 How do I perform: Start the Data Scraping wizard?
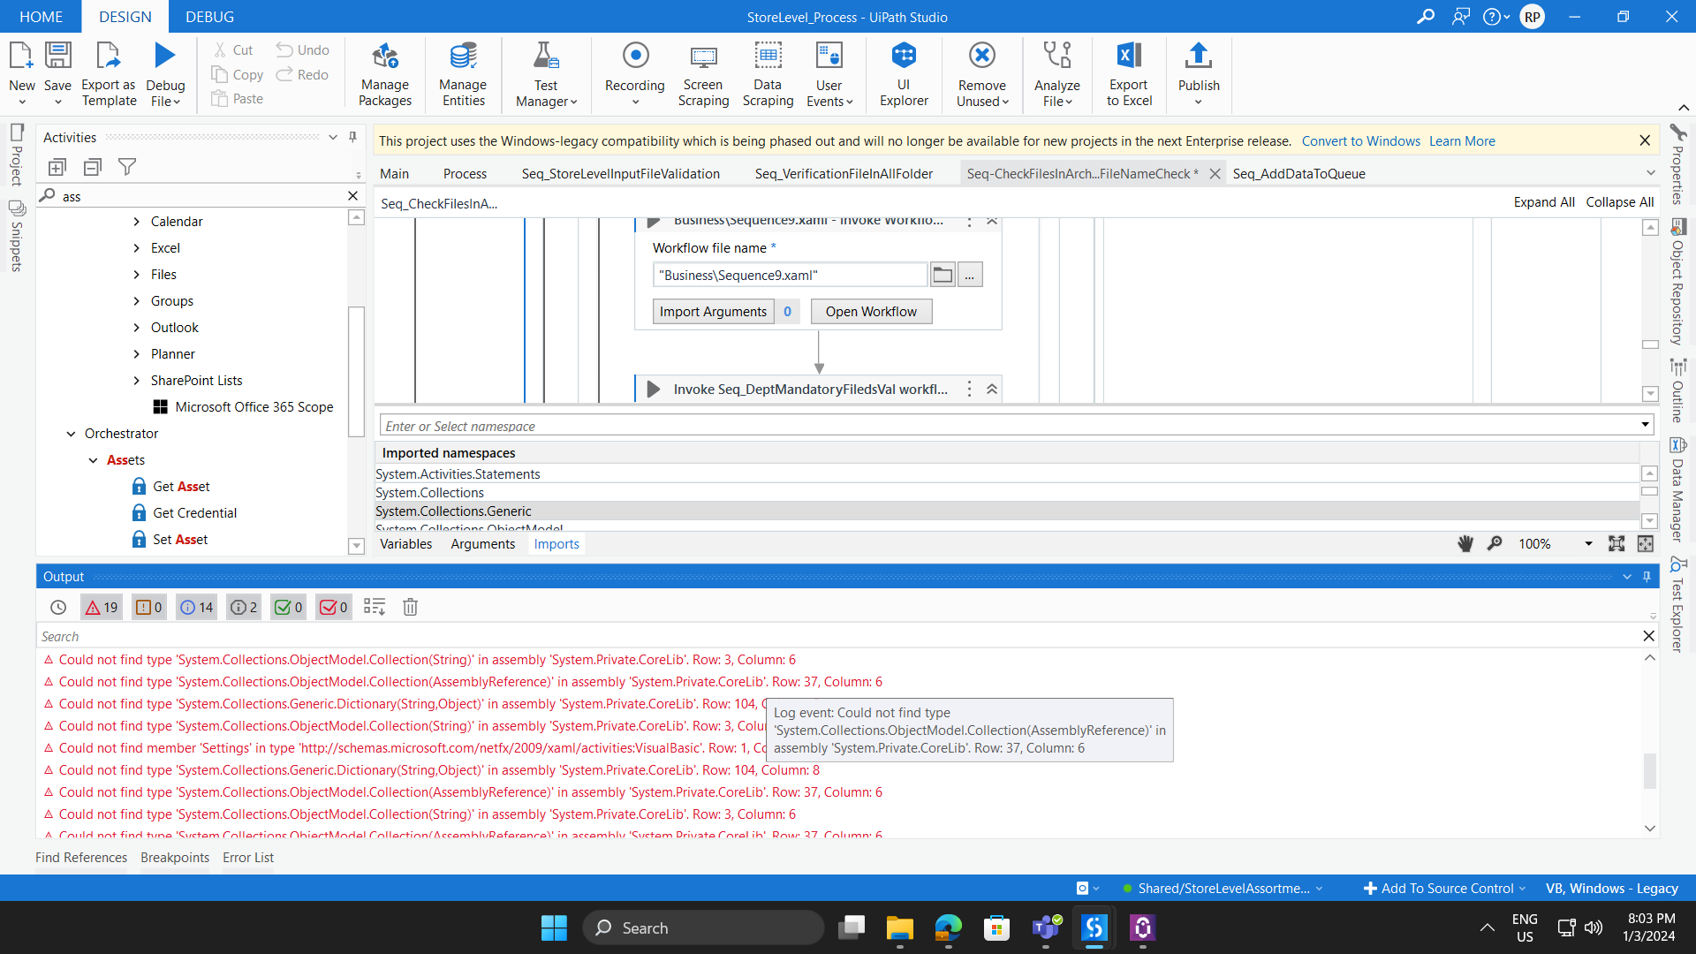pyautogui.click(x=768, y=74)
